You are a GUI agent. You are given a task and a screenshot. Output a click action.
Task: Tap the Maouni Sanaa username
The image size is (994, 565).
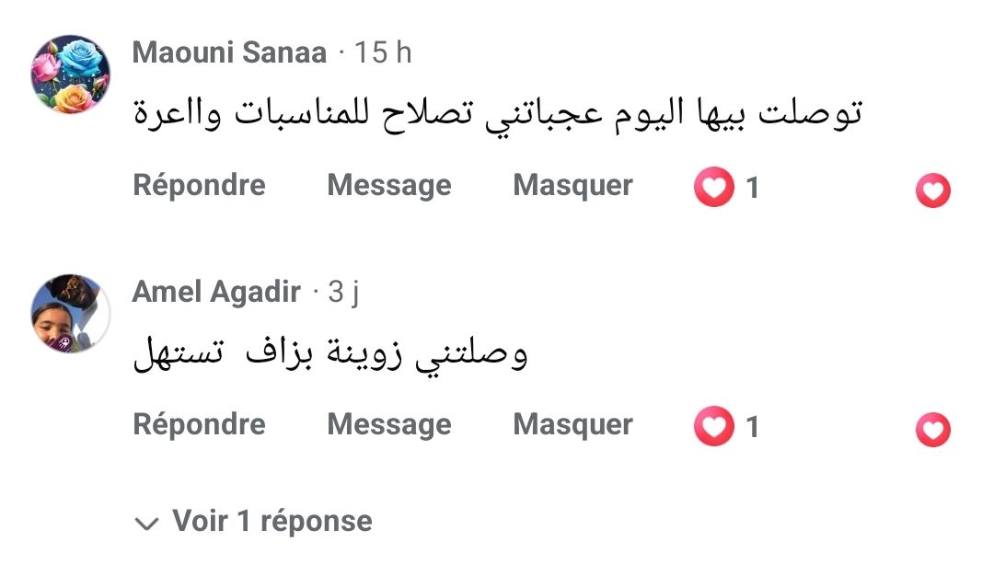[x=229, y=52]
